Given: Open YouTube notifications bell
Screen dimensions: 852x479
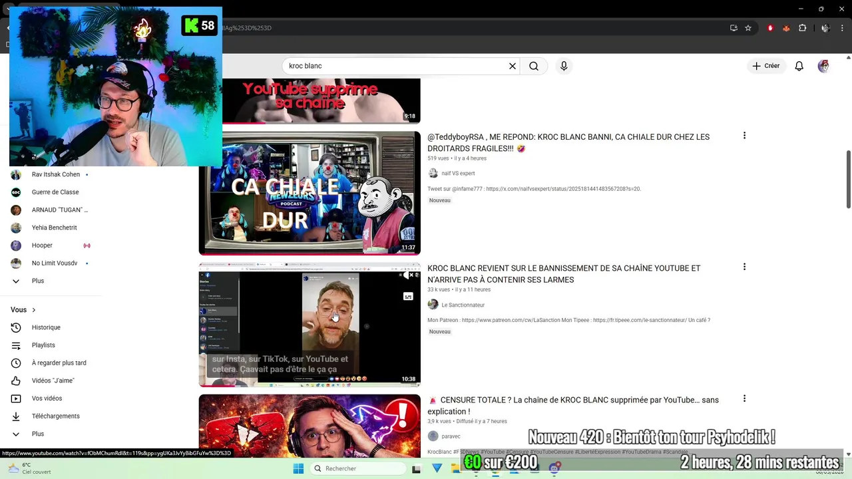Looking at the screenshot, I should [x=799, y=66].
